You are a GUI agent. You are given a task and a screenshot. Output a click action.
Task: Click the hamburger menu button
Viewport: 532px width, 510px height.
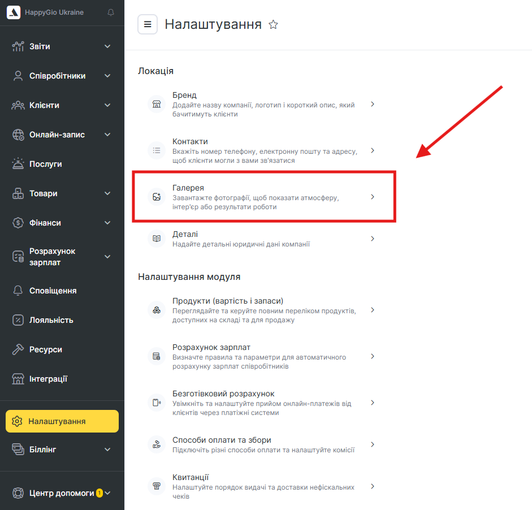coord(148,24)
